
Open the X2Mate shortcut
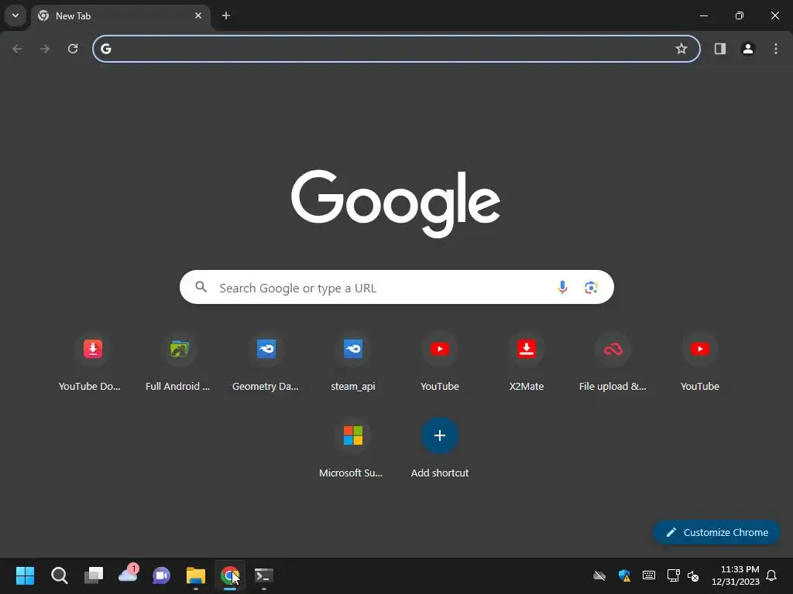[527, 363]
